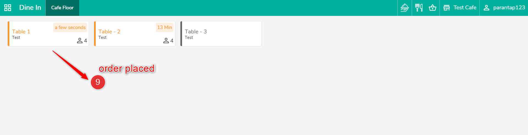Click the fork and knife icon
This screenshot has height=135, width=528.
419,8
